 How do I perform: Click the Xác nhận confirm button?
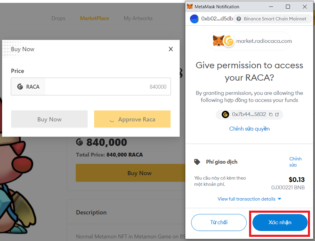tap(280, 223)
